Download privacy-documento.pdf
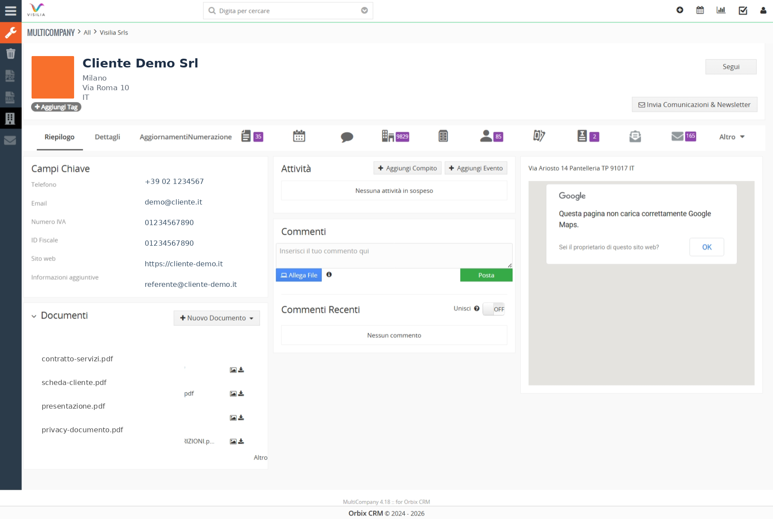 coord(241,441)
